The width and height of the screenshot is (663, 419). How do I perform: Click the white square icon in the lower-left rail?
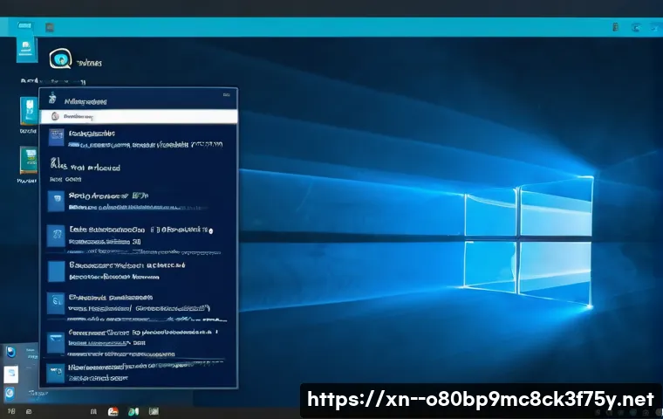tap(11, 374)
